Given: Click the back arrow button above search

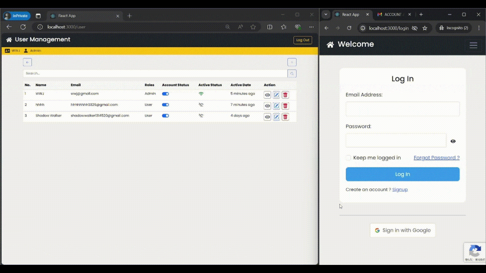Looking at the screenshot, I should (x=27, y=62).
